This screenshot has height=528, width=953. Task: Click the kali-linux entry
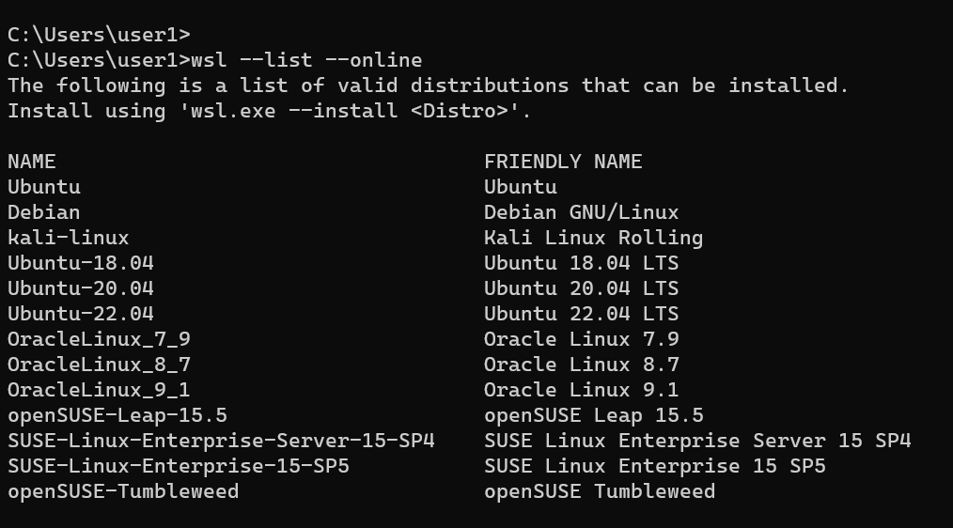coord(68,238)
